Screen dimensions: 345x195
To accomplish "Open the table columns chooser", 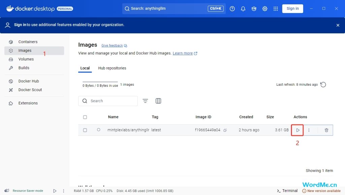I will coord(158,101).
